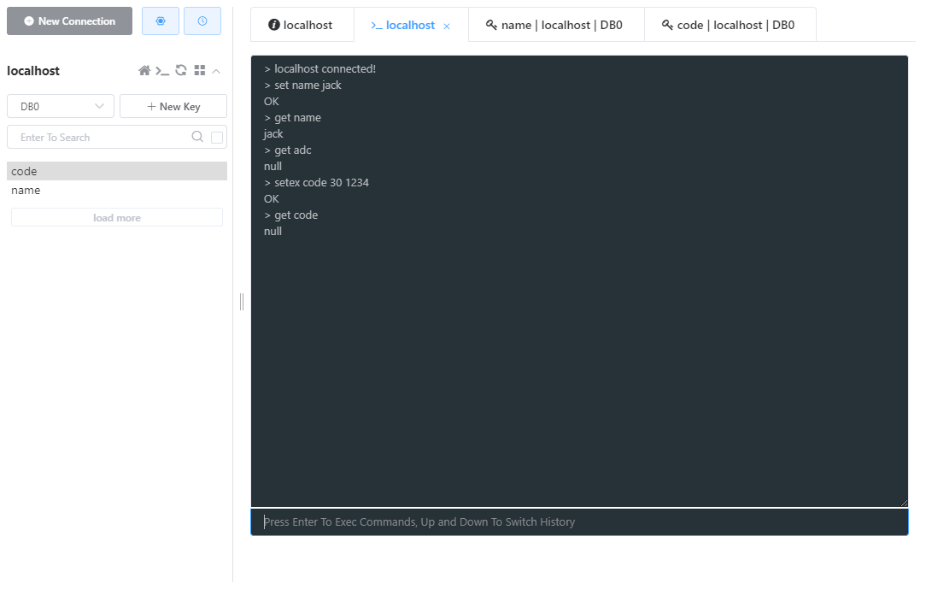Click the 'localhost connected!' console line
The image size is (926, 589).
tap(320, 68)
